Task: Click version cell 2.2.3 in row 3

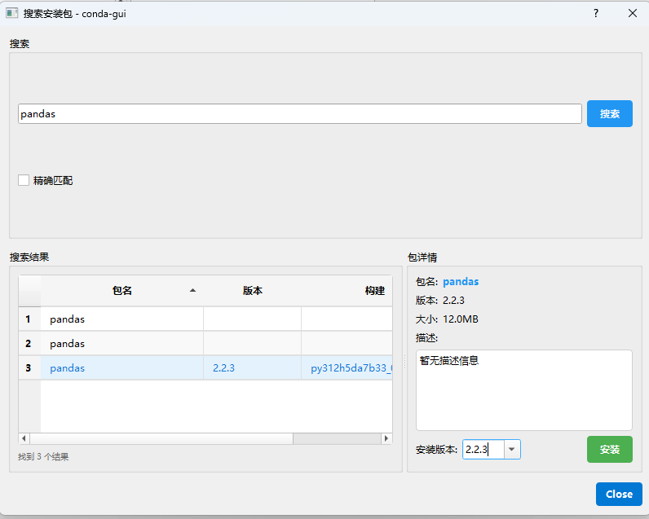Action: (253, 368)
